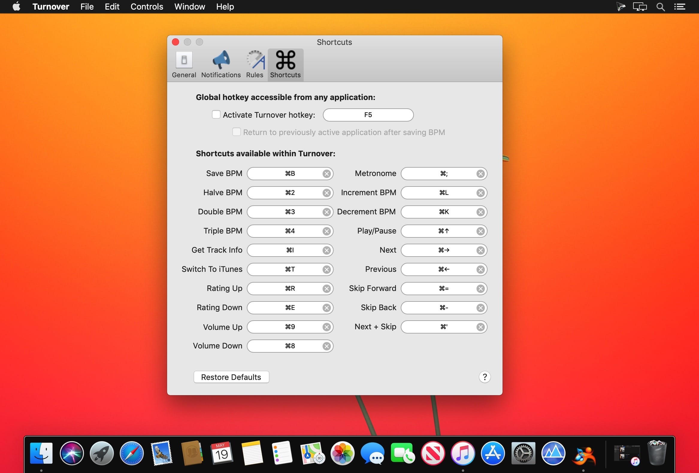Open the File menu
699x473 pixels.
click(87, 7)
